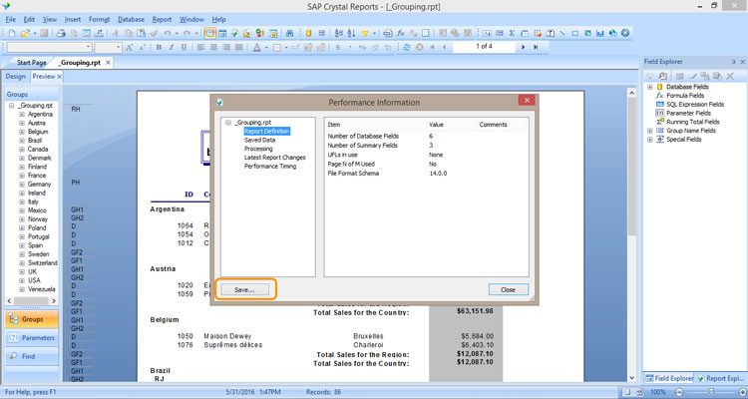Expand Database Fields in Field Explorer
Screen dimensions: 748x399
tap(649, 87)
